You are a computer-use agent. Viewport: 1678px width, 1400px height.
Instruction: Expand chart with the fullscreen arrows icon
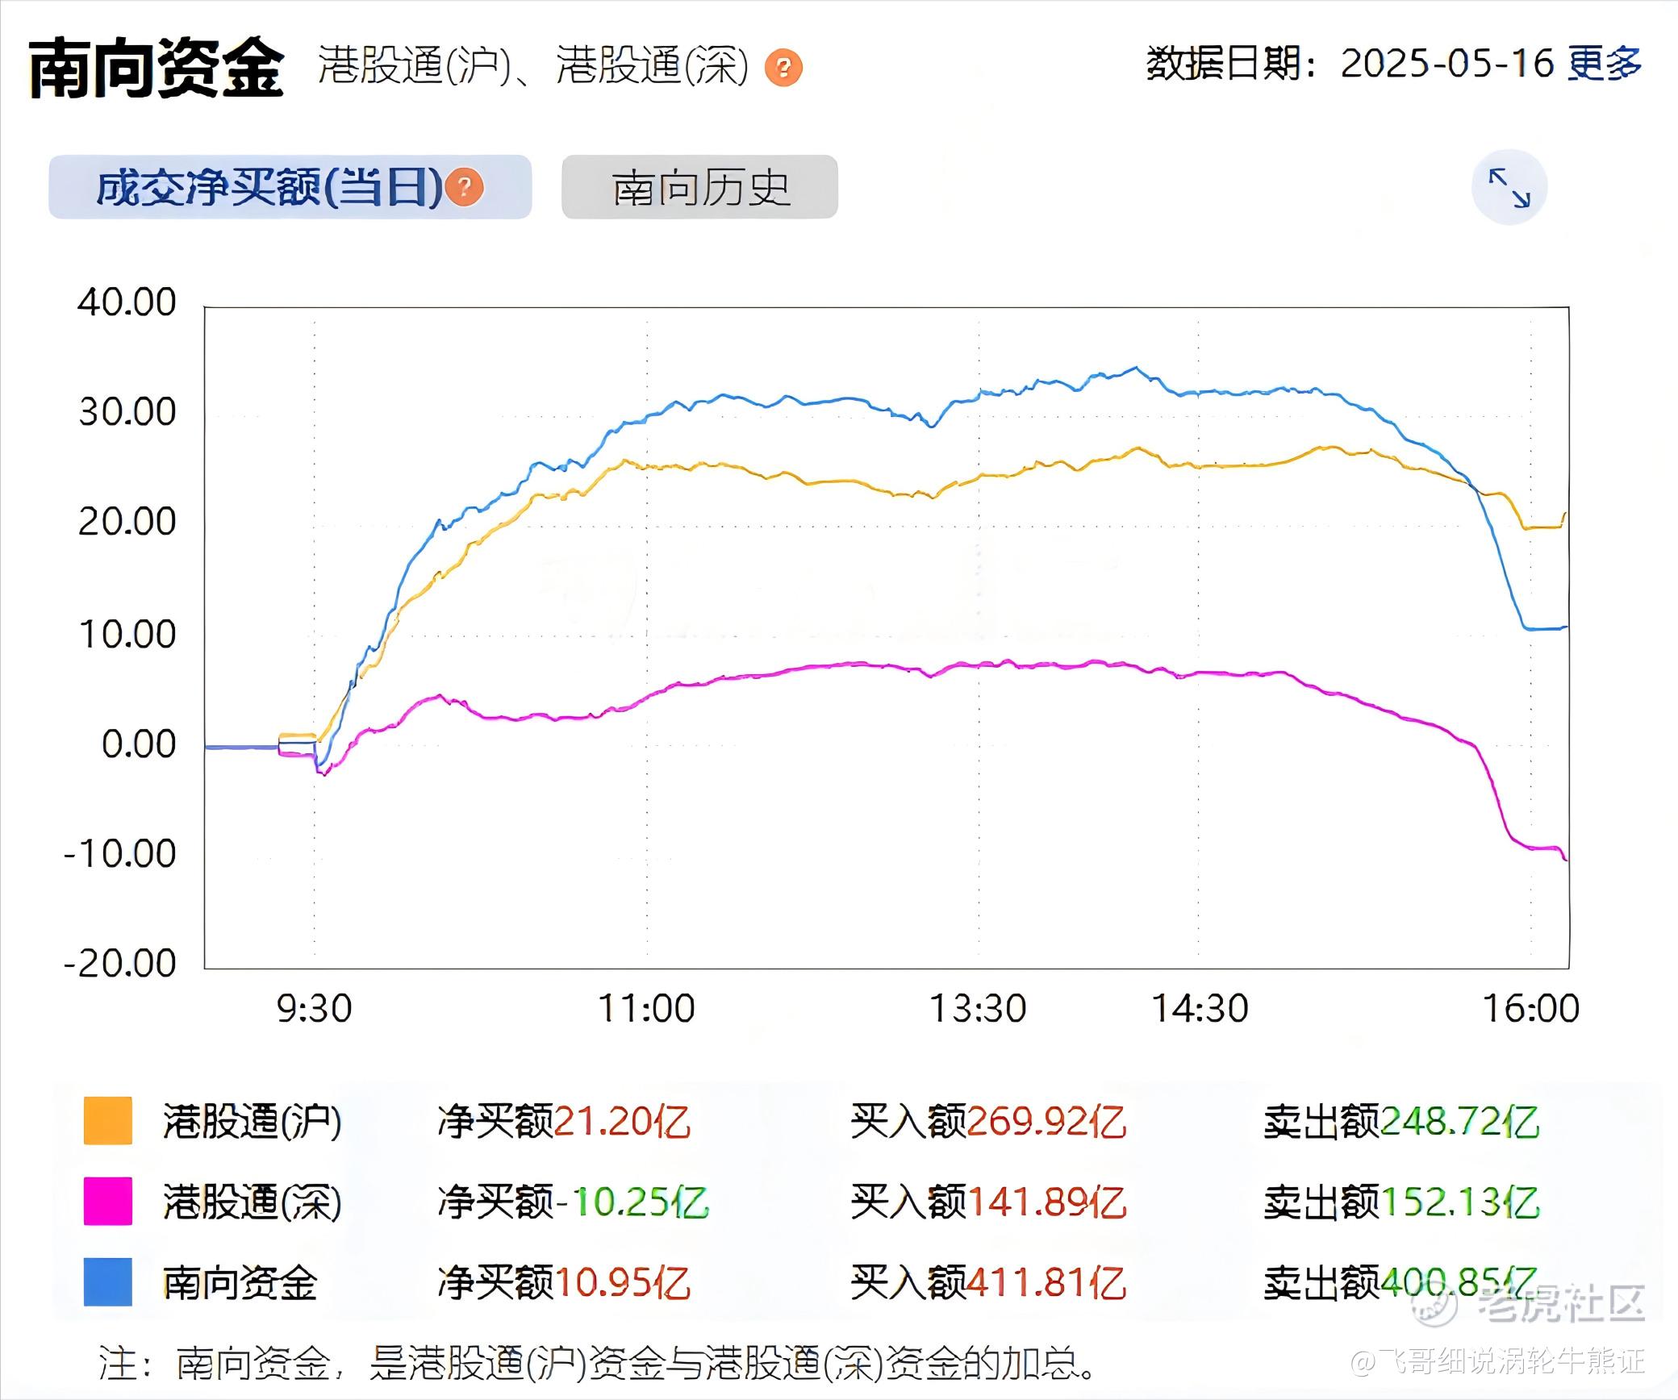tap(1509, 187)
